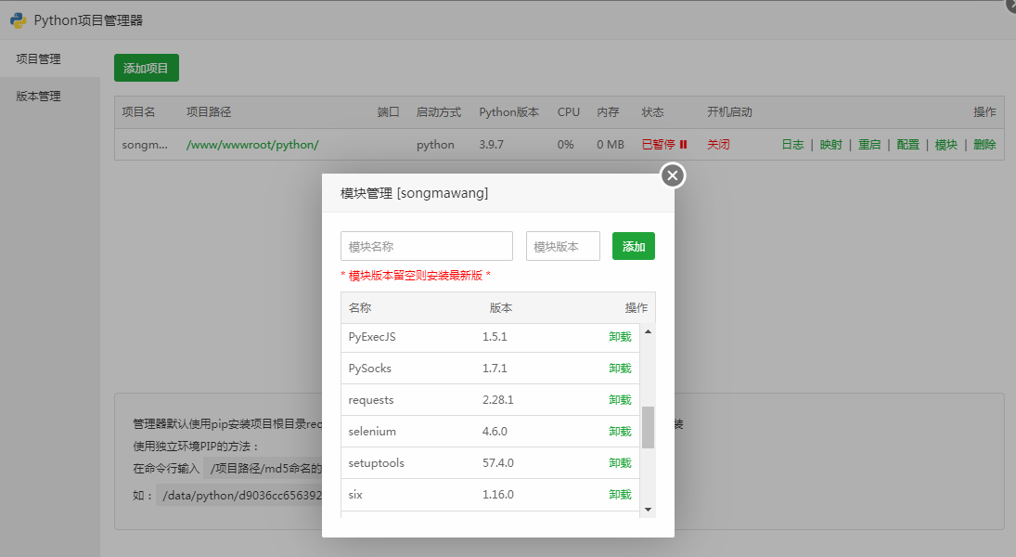
Task: Click version 1.5.1 of PyExecJS
Action: click(x=495, y=337)
